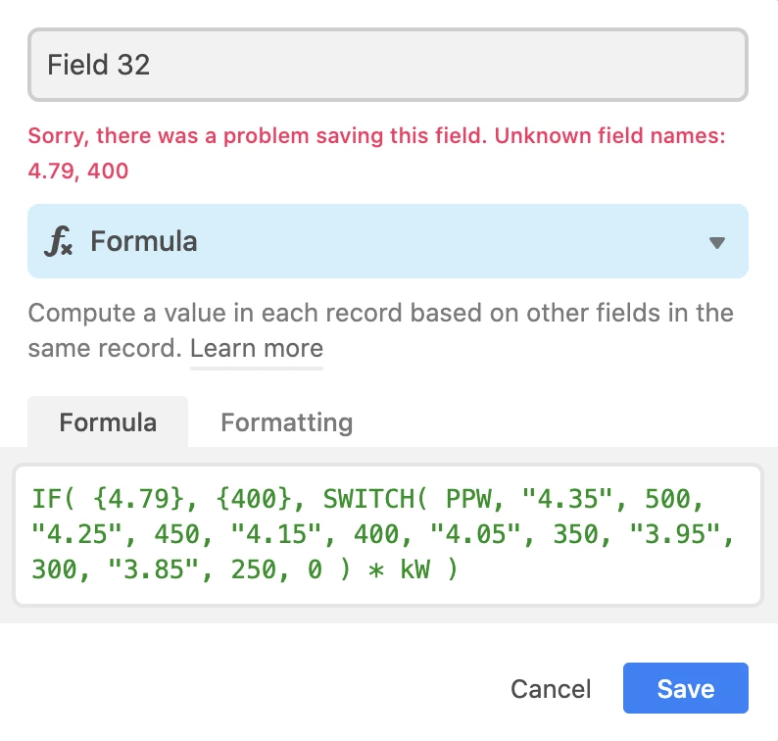Screen dimensions: 778x741
Task: Click the kW reference in formula
Action: (x=414, y=568)
